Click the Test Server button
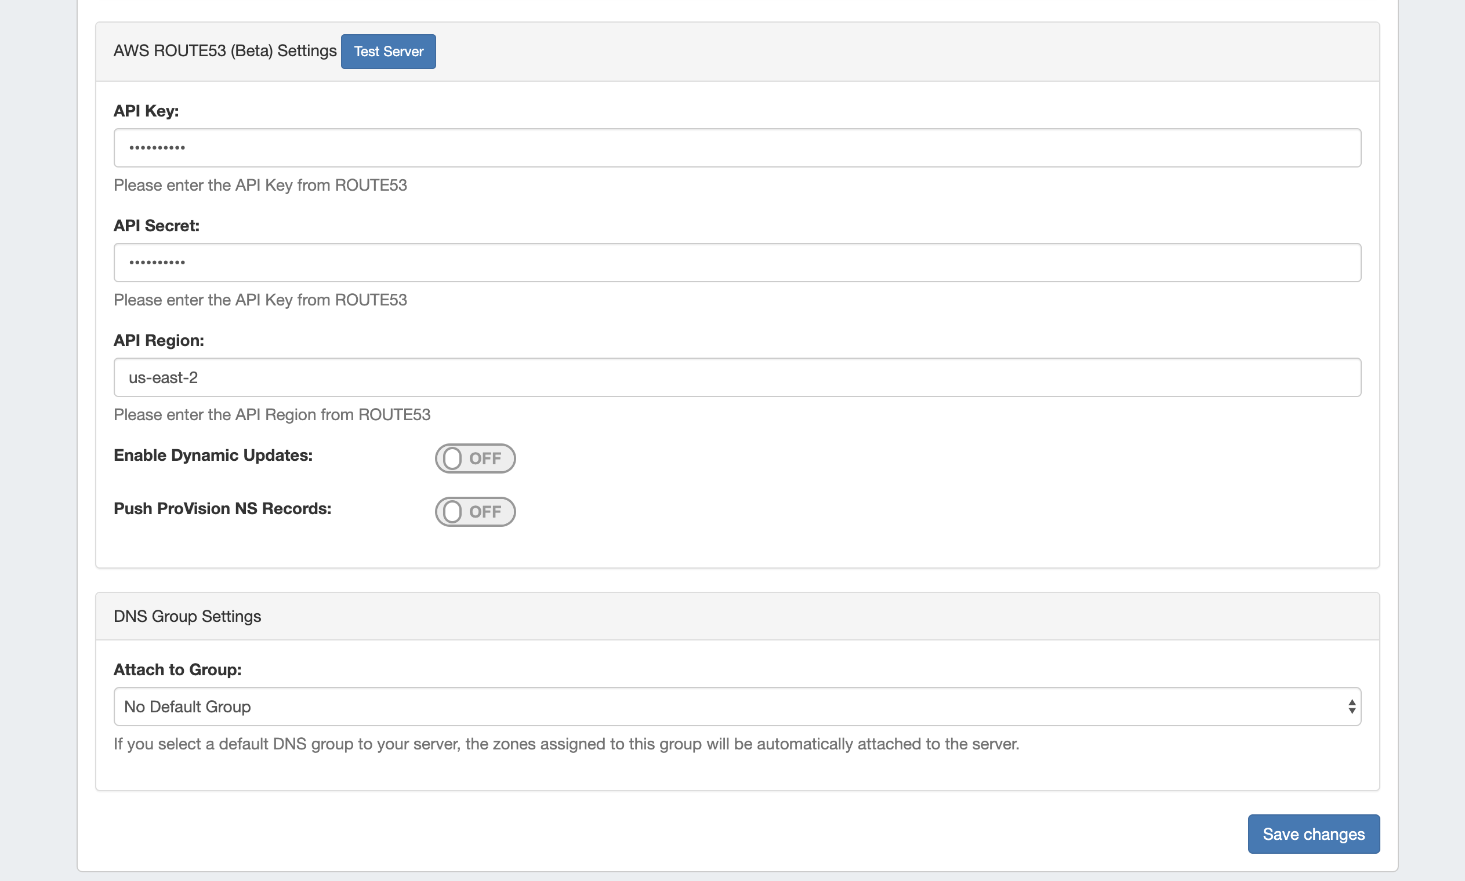Screen dimensions: 1465x881 pyautogui.click(x=388, y=52)
